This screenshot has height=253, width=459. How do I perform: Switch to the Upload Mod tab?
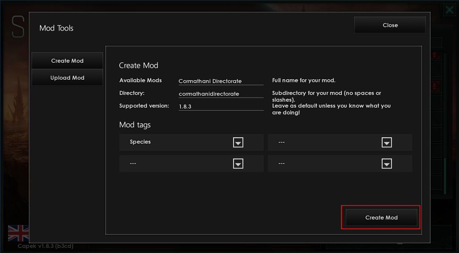pyautogui.click(x=67, y=78)
